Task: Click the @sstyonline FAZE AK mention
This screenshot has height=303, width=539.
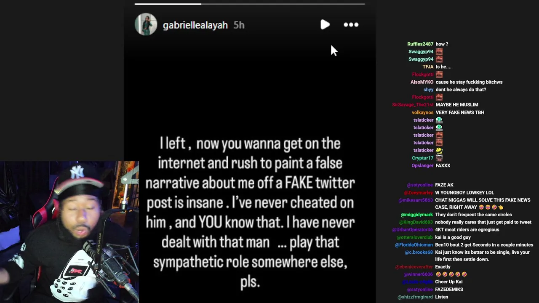Action: [420, 185]
